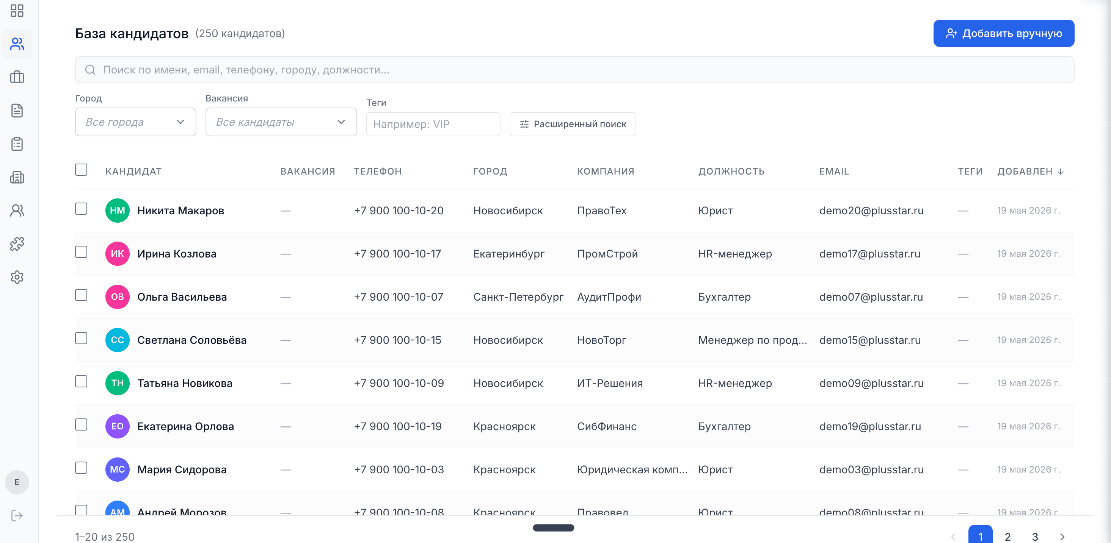Click email demo17@plusstar.ru
The image size is (1111, 543).
click(870, 254)
